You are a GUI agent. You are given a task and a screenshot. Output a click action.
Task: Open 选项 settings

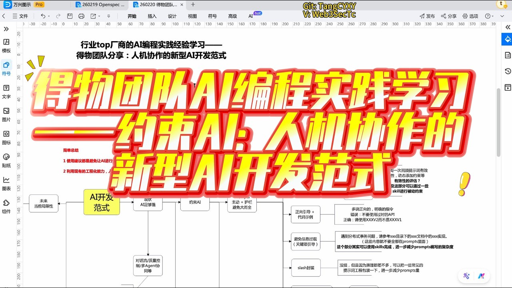coord(470,16)
